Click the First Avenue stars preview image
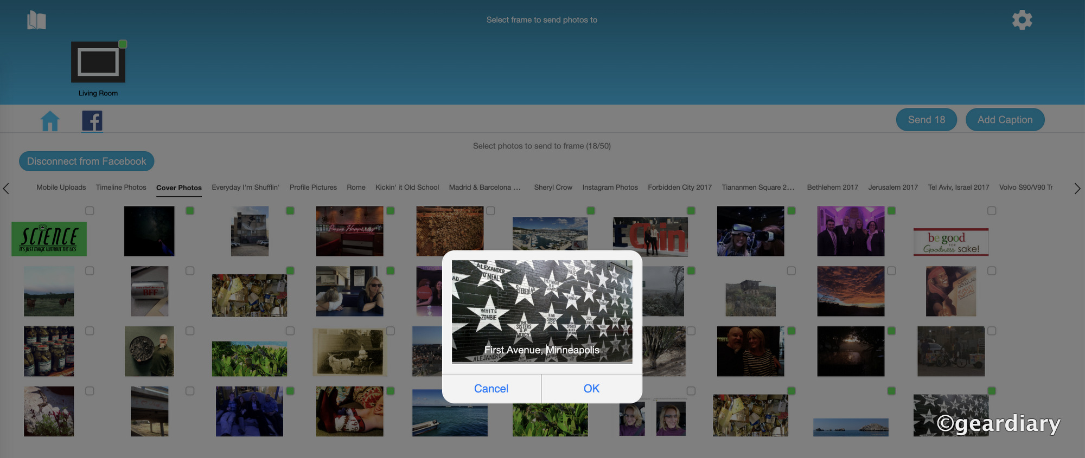The width and height of the screenshot is (1085, 458). pos(542,312)
